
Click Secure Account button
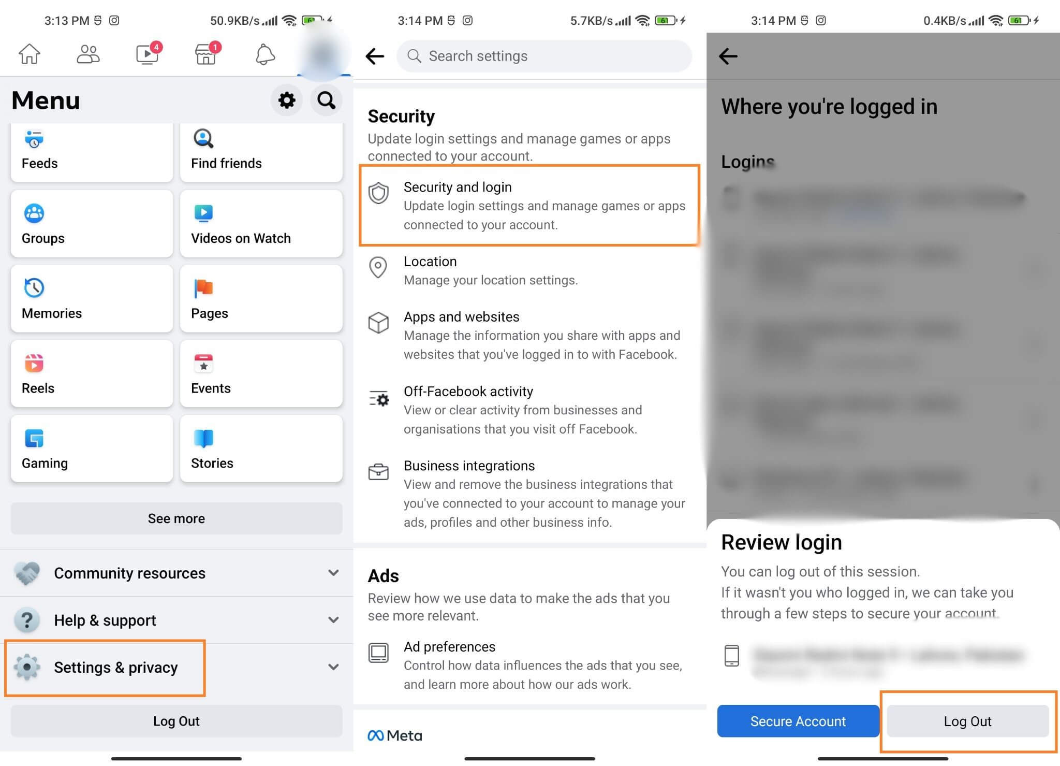tap(798, 721)
